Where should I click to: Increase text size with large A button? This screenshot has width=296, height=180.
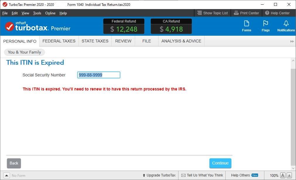tap(283, 176)
